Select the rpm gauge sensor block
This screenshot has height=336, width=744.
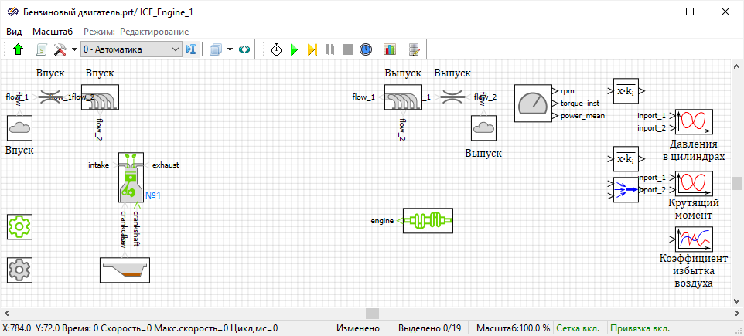click(533, 103)
